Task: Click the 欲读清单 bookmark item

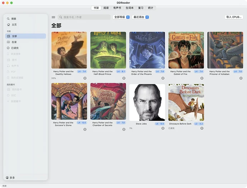Action: tap(25, 54)
